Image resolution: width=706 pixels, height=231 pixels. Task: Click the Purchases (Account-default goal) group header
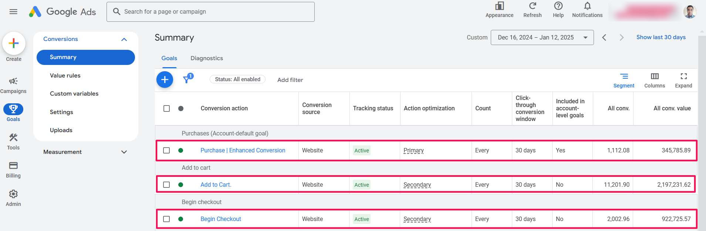[225, 133]
